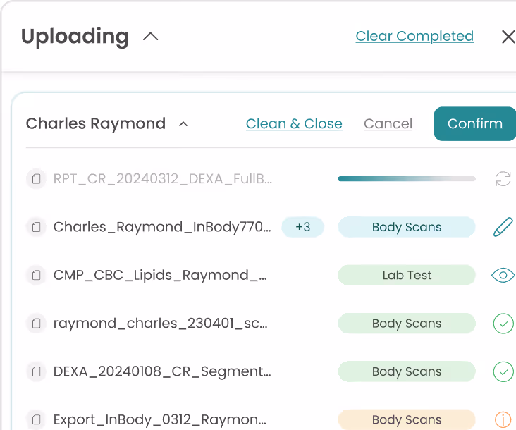Click file icon next to Charles_Raymond_InBody770
Screen dimensions: 516x430
[36, 227]
